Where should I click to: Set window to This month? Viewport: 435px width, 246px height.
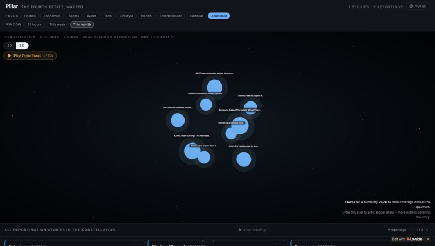pos(82,24)
